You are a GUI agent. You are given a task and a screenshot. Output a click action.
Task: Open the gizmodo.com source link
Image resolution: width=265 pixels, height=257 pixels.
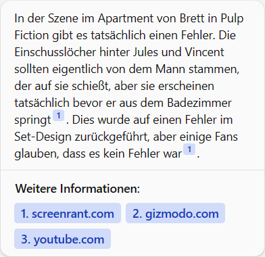pos(175,213)
